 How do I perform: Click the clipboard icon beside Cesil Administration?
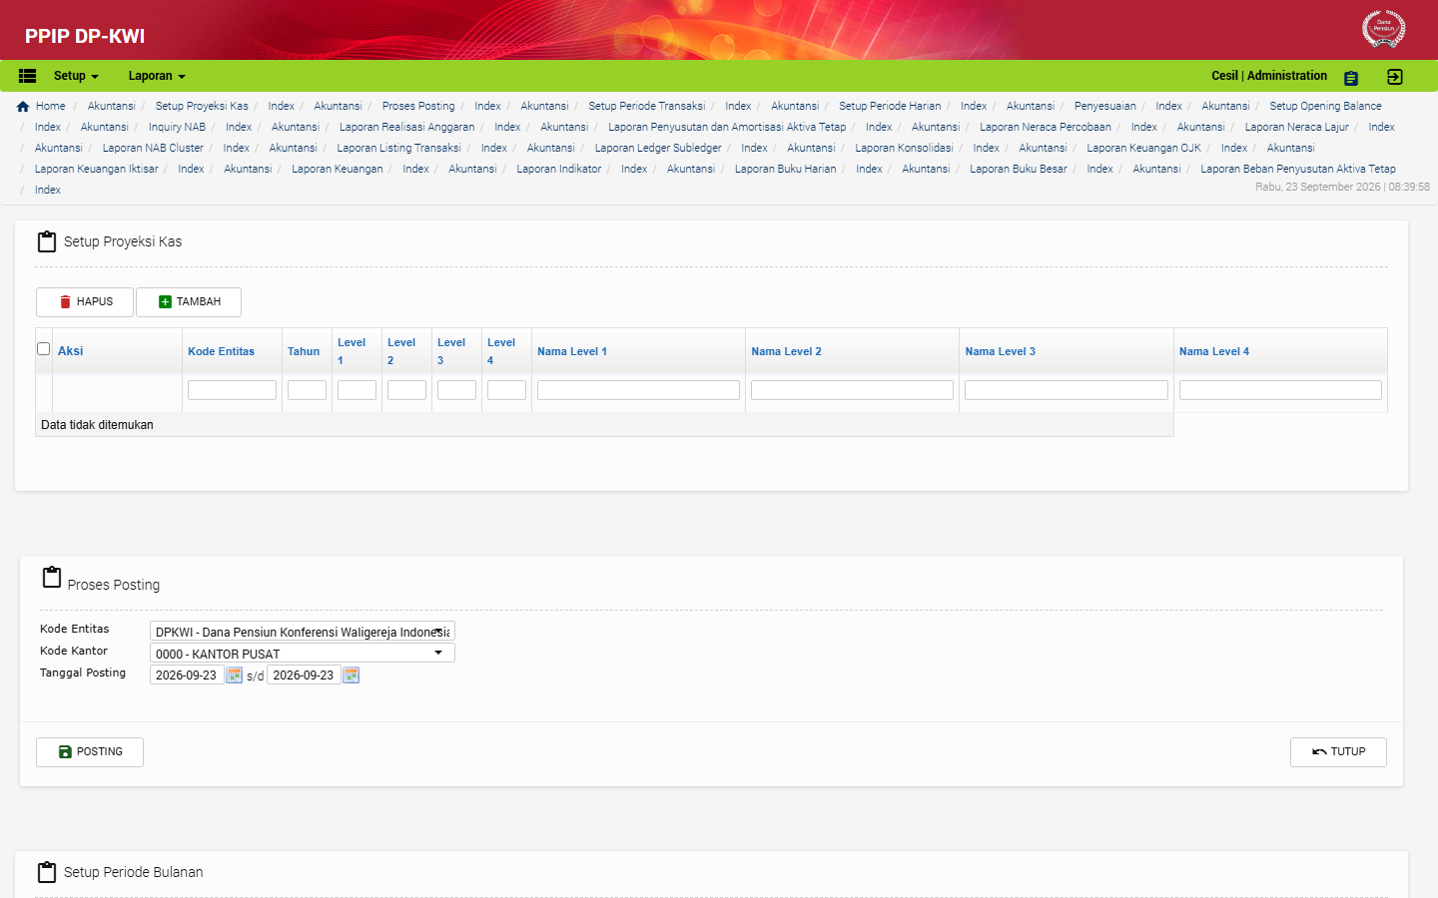pyautogui.click(x=1351, y=78)
